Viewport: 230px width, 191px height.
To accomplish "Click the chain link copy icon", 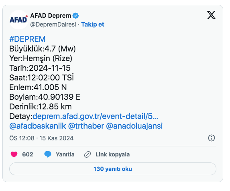I will click(88, 154).
